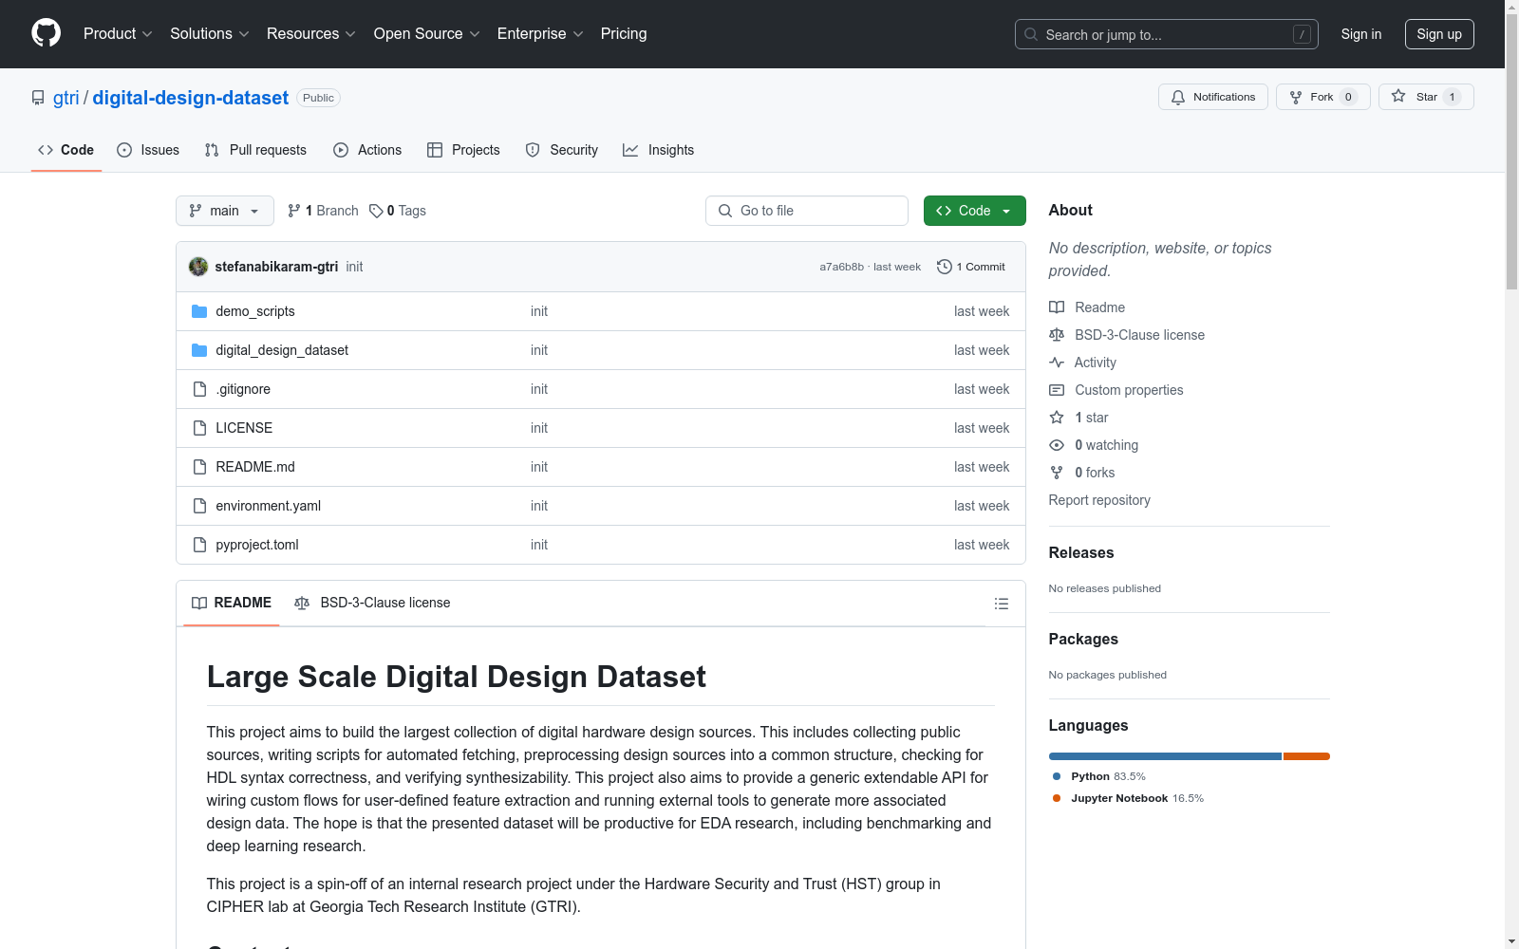This screenshot has width=1519, height=949.
Task: Switch to the Actions tab
Action: [367, 150]
